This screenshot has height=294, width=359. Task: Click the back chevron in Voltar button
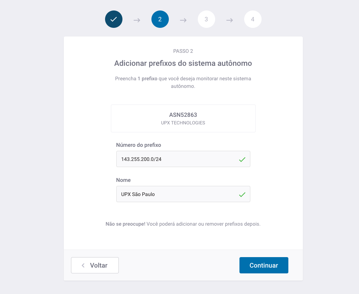[83, 265]
